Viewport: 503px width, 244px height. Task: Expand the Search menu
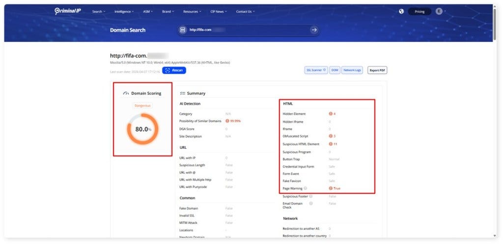pos(99,12)
